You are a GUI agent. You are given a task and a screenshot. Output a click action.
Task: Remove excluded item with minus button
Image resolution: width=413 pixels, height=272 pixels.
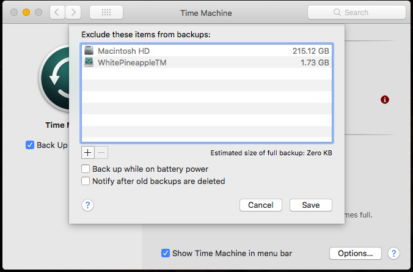click(101, 152)
